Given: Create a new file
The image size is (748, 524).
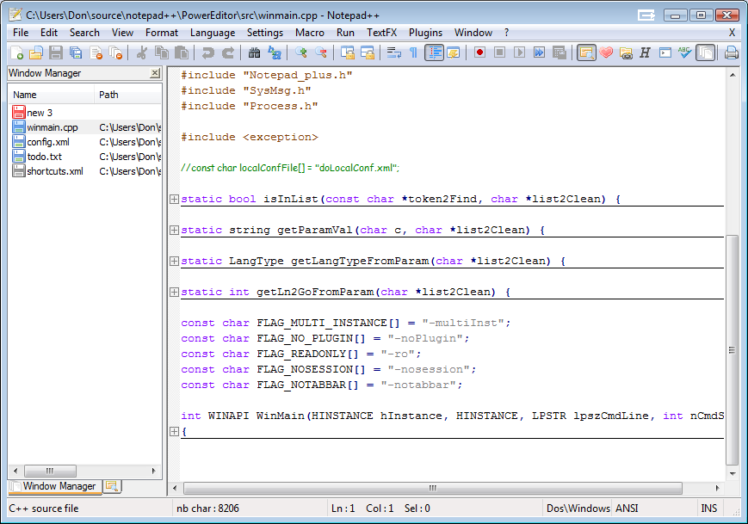Looking at the screenshot, I should pos(17,52).
